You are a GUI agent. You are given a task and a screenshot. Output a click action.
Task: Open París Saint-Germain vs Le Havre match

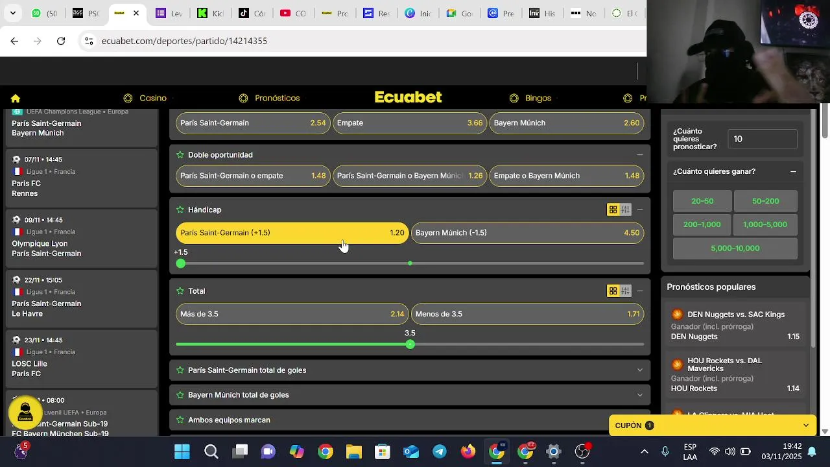pos(82,297)
